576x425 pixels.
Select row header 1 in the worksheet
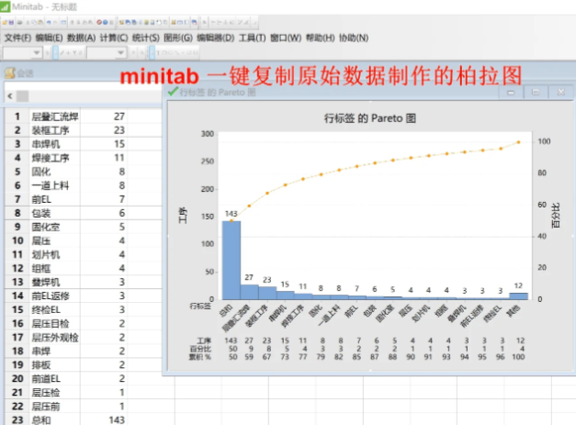coord(16,117)
